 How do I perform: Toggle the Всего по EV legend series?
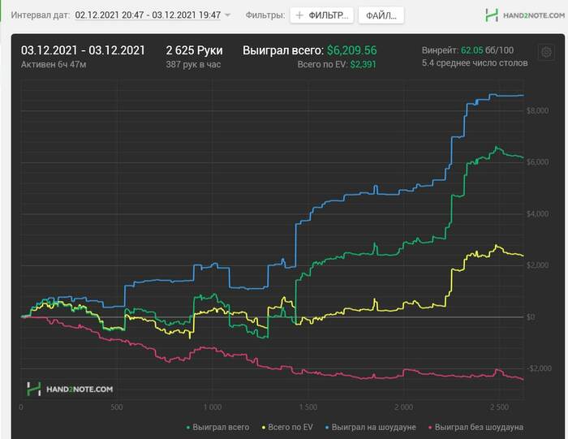287,428
